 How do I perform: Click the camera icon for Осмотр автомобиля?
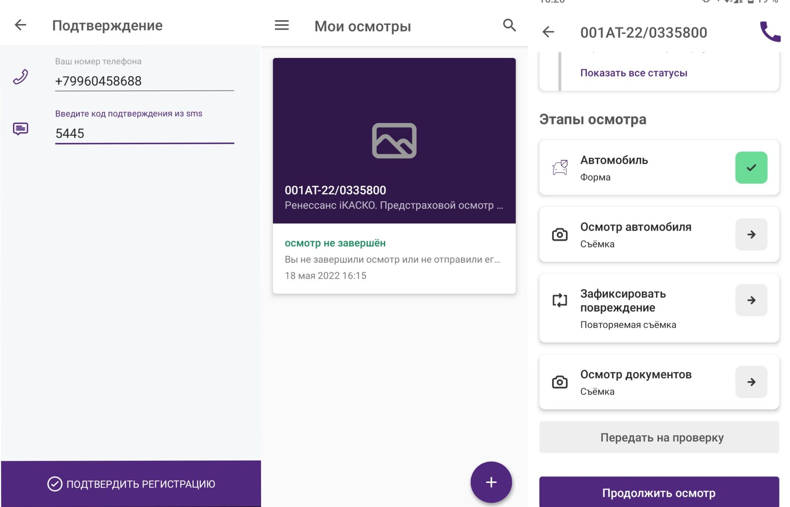tap(560, 234)
